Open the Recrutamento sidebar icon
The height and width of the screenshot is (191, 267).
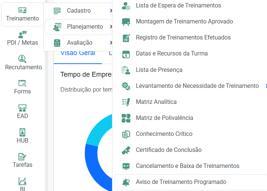pyautogui.click(x=22, y=59)
